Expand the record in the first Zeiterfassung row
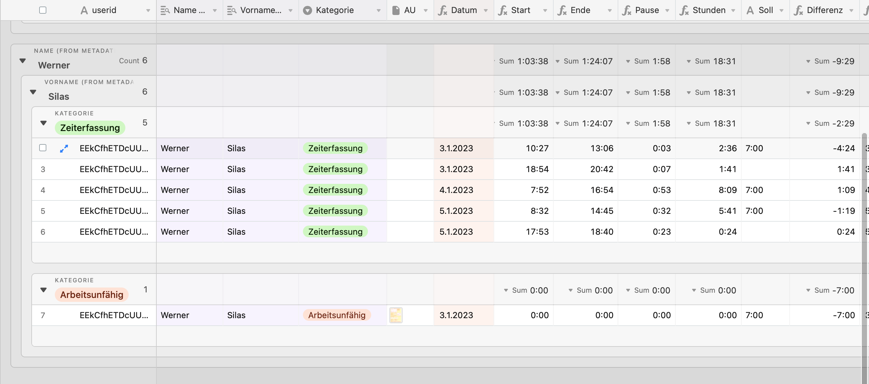 (x=64, y=148)
